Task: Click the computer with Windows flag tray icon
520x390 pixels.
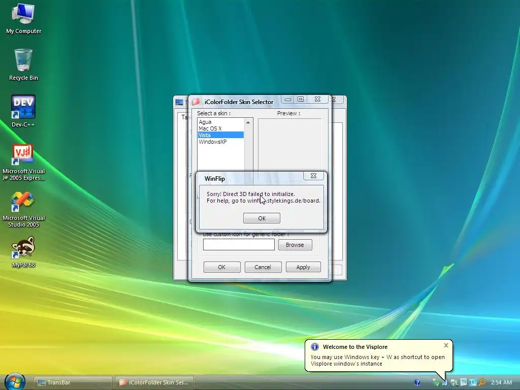Action: [x=454, y=383]
